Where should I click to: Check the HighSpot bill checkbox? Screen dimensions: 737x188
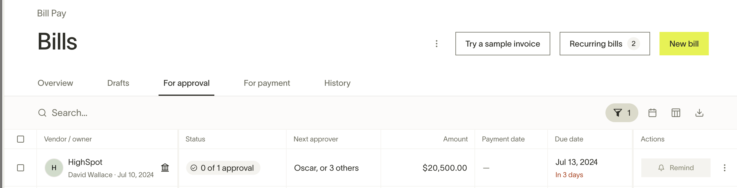coord(21,168)
